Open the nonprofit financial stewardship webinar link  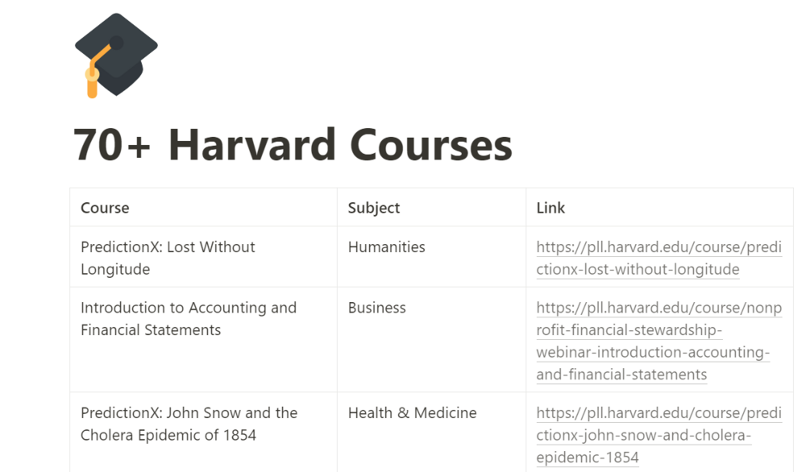pos(658,341)
